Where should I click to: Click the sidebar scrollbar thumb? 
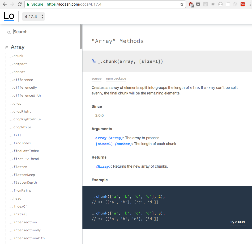(x=81, y=36)
